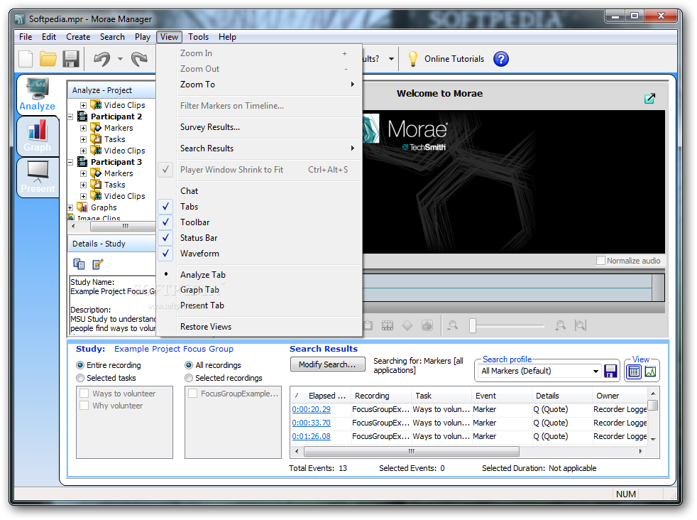Check the FocusGroupExample recording box
The height and width of the screenshot is (520, 697).
[192, 394]
